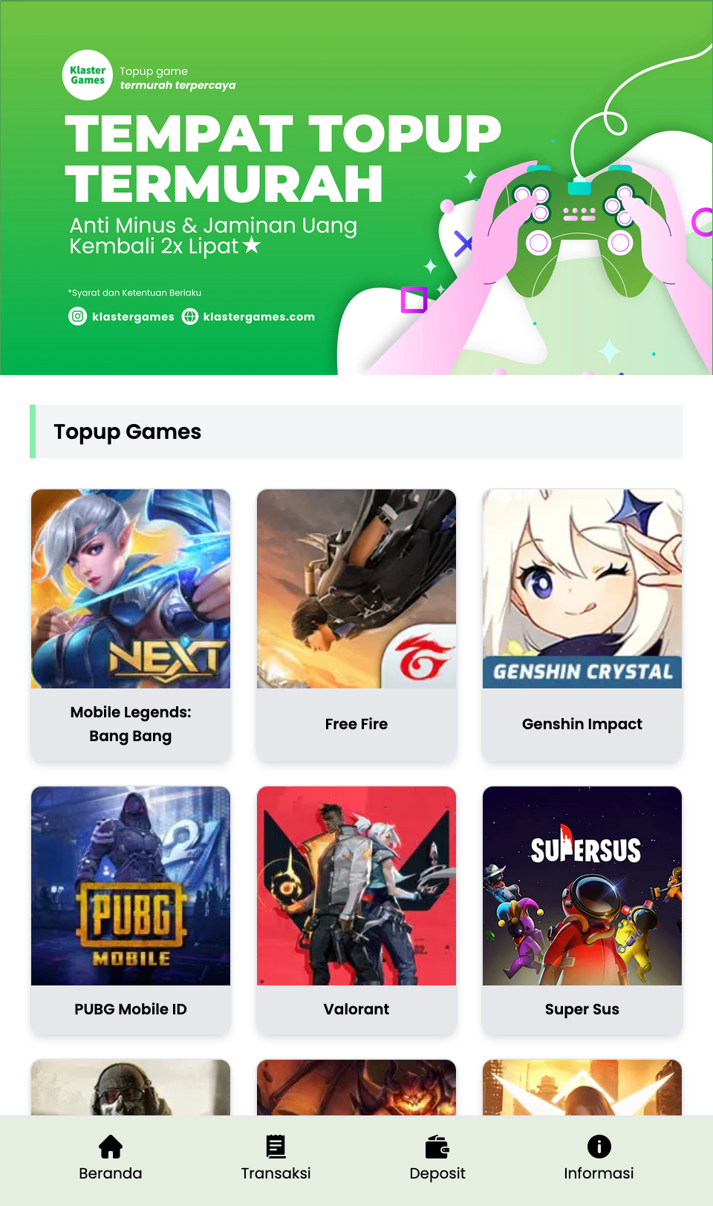Select the Genshin Crystal thumbnail

click(582, 589)
